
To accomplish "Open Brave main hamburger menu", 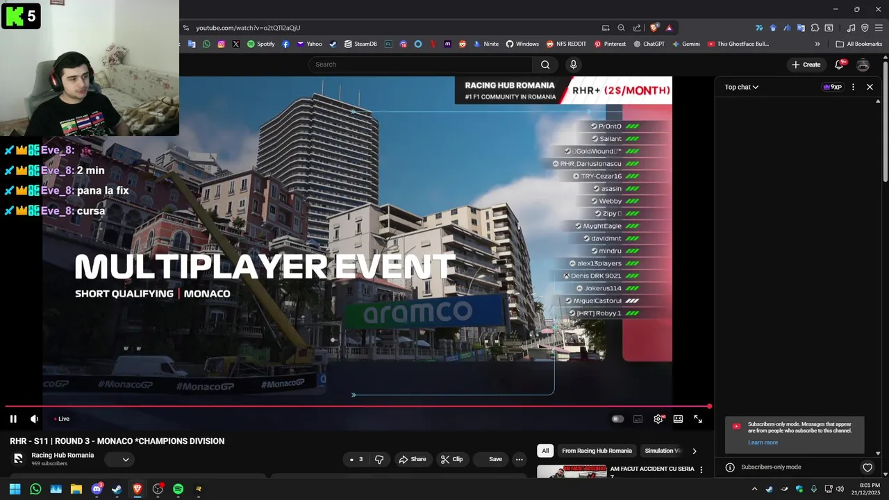I will point(879,28).
